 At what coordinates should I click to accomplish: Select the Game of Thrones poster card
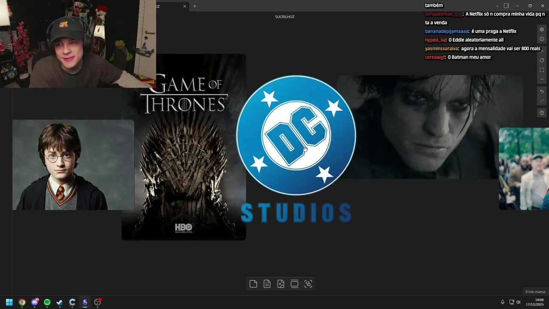coord(184,147)
